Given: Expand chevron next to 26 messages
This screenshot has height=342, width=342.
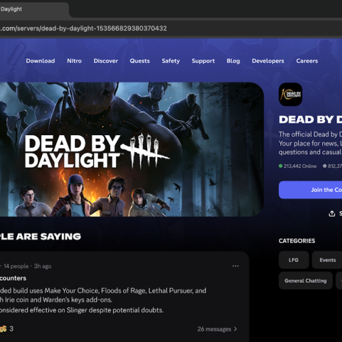Looking at the screenshot, I should [235, 329].
